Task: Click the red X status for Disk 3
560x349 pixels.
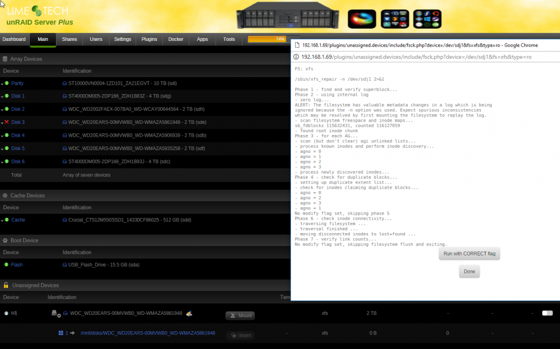Action: pyautogui.click(x=7, y=122)
